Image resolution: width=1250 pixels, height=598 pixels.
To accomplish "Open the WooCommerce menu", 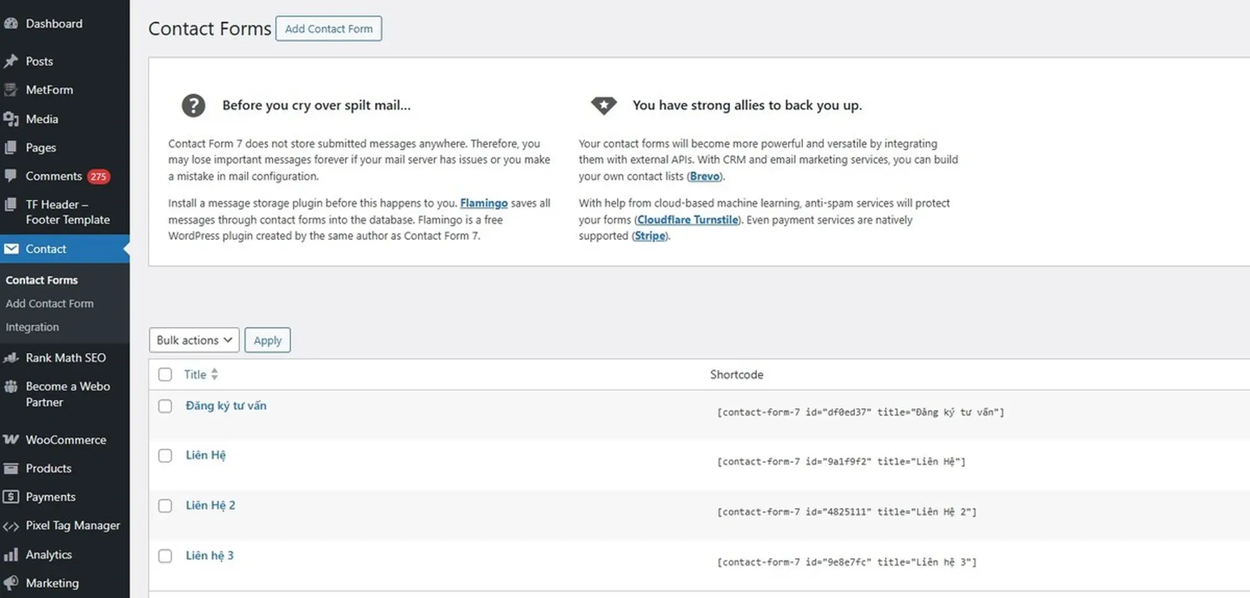I will [x=65, y=439].
